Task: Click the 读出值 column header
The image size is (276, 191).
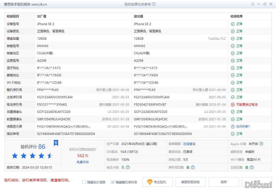Action: click(x=139, y=16)
